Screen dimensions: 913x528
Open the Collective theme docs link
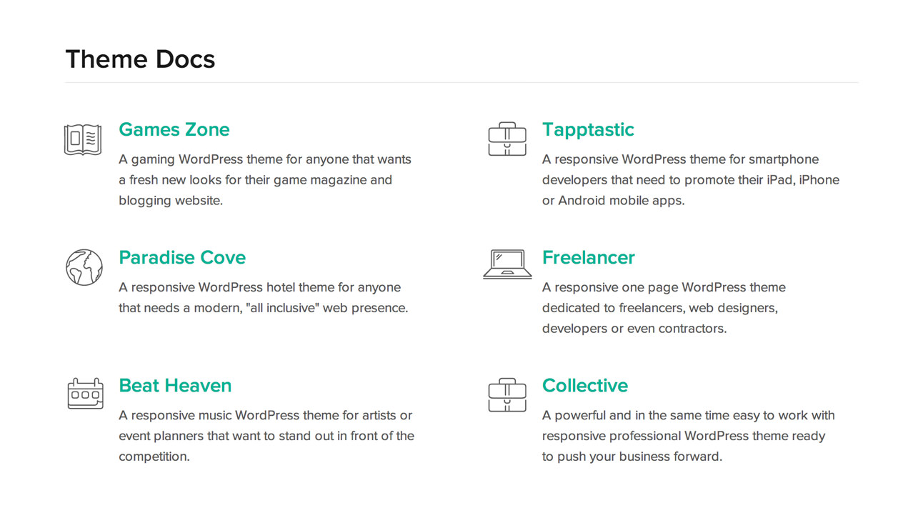585,385
